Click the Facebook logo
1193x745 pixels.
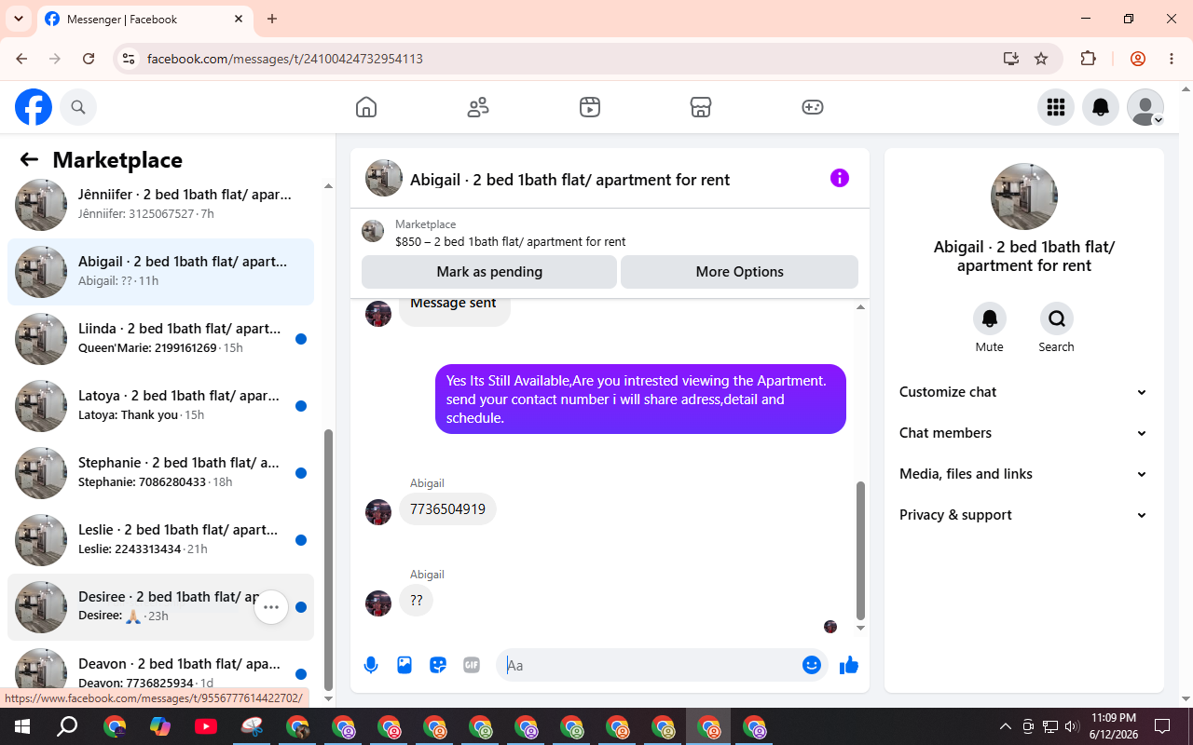click(x=34, y=107)
